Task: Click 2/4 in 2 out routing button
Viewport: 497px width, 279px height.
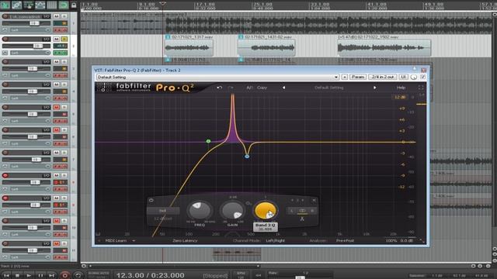Action: point(383,77)
